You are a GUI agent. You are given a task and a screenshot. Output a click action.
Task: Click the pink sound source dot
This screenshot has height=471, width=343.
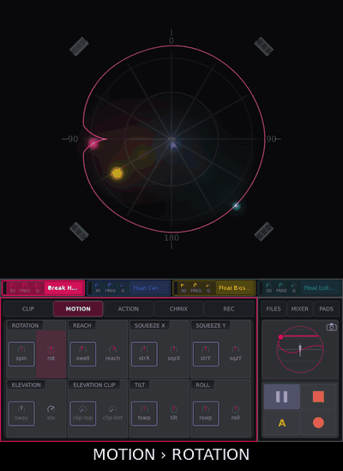93,143
